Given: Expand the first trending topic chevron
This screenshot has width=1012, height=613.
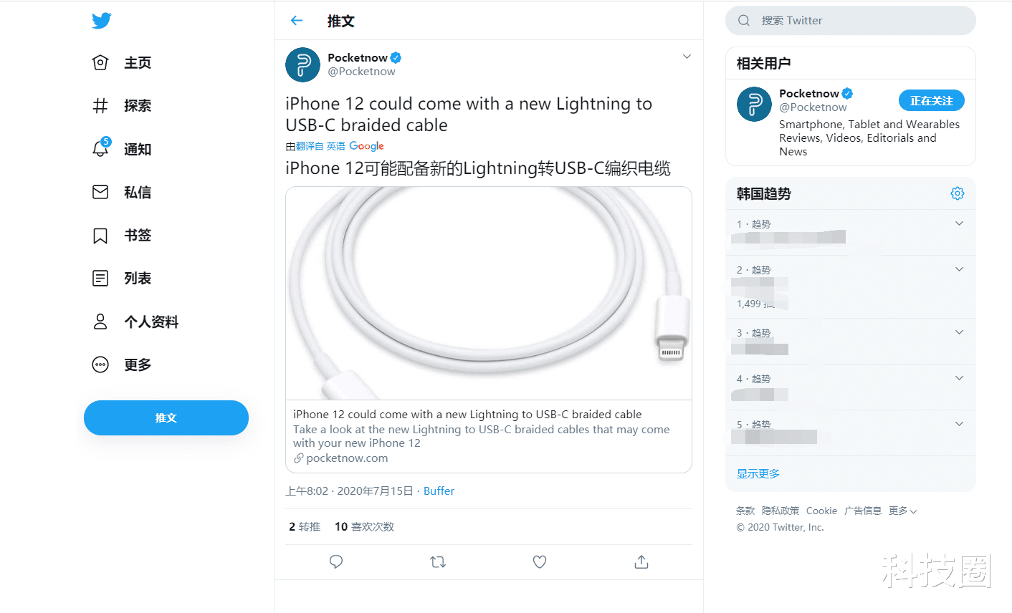Looking at the screenshot, I should point(959,223).
